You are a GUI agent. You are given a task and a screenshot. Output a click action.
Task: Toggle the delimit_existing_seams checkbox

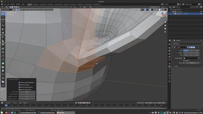tap(19, 87)
